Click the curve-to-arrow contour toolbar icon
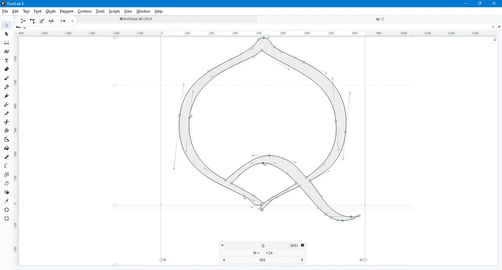This screenshot has height=270, width=502. tap(23, 21)
